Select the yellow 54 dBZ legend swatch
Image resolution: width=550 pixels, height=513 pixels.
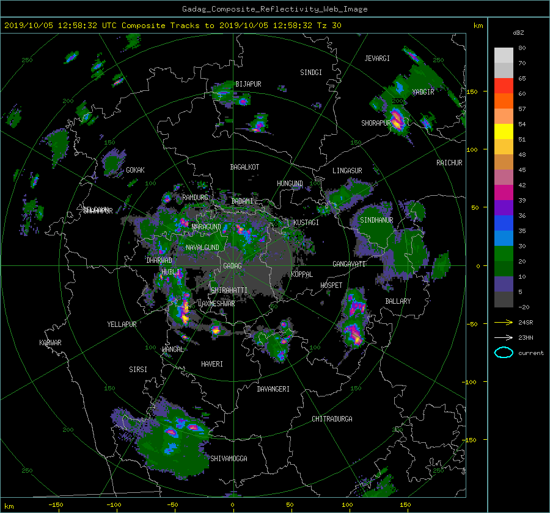(x=504, y=131)
